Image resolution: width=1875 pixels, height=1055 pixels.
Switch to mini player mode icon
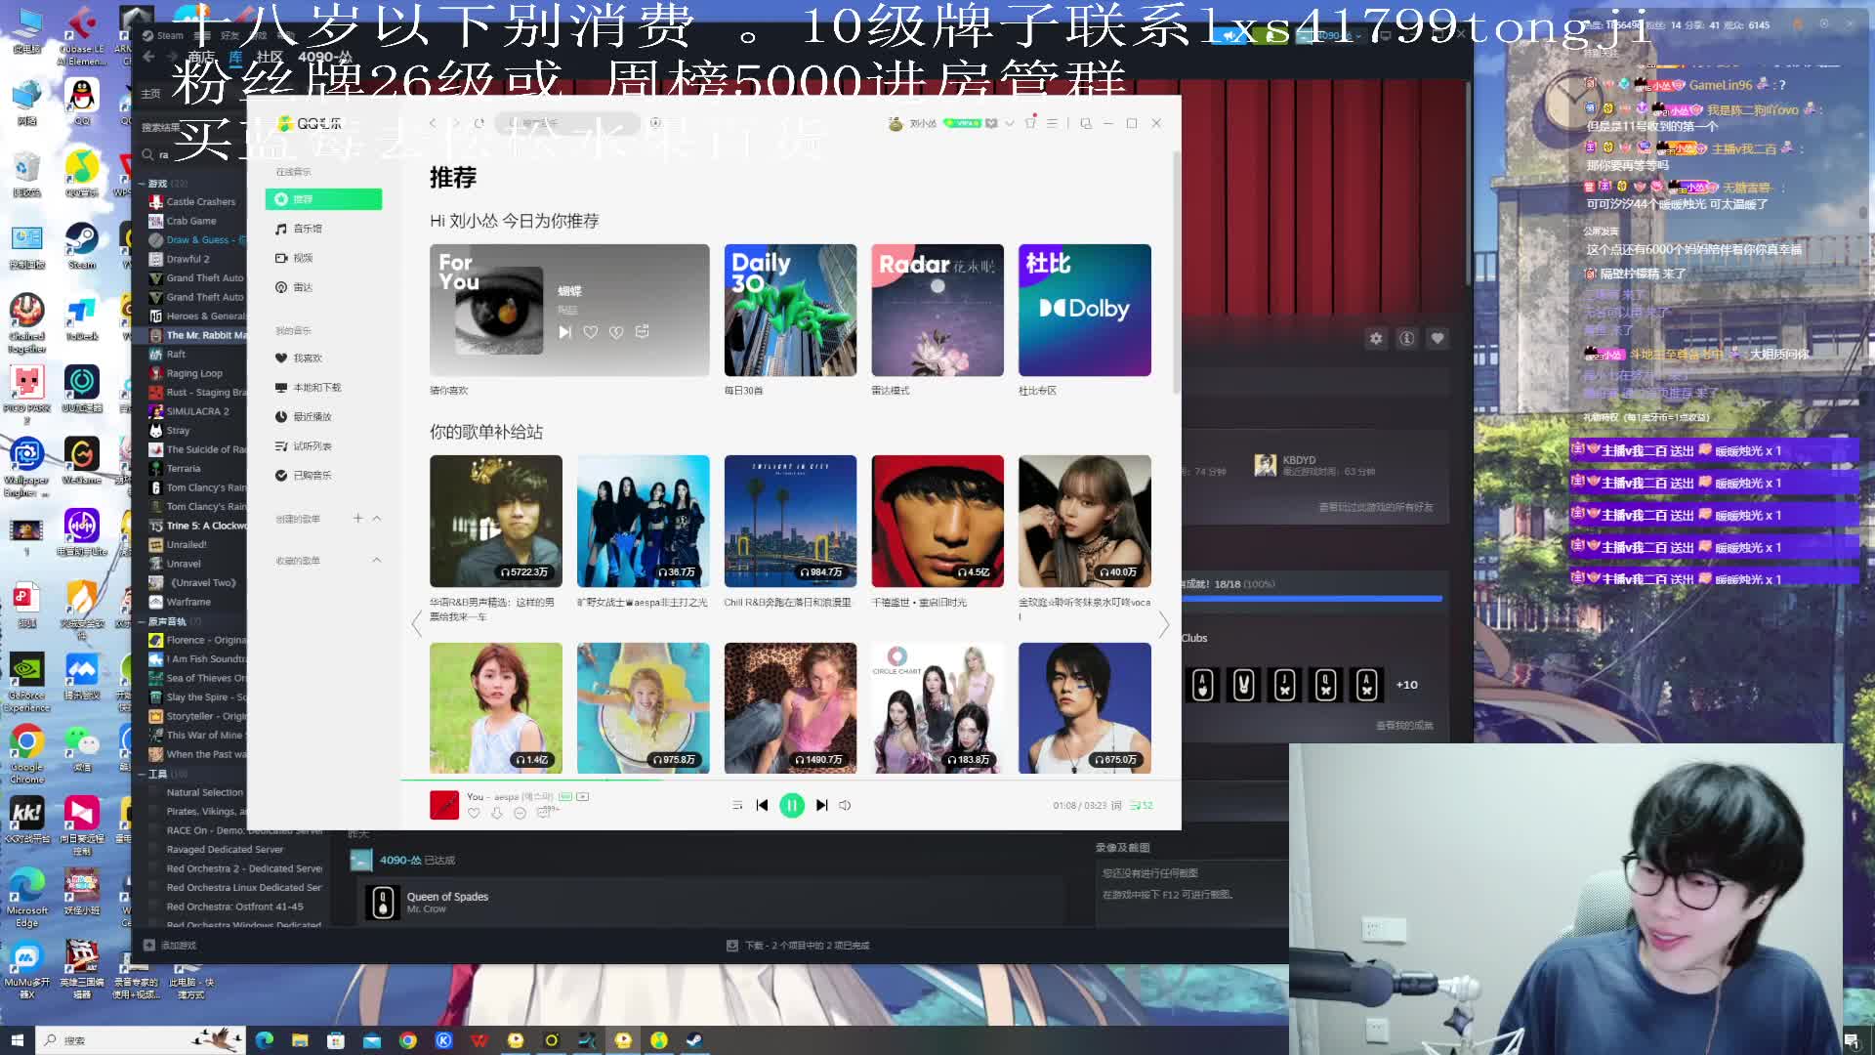(1086, 123)
